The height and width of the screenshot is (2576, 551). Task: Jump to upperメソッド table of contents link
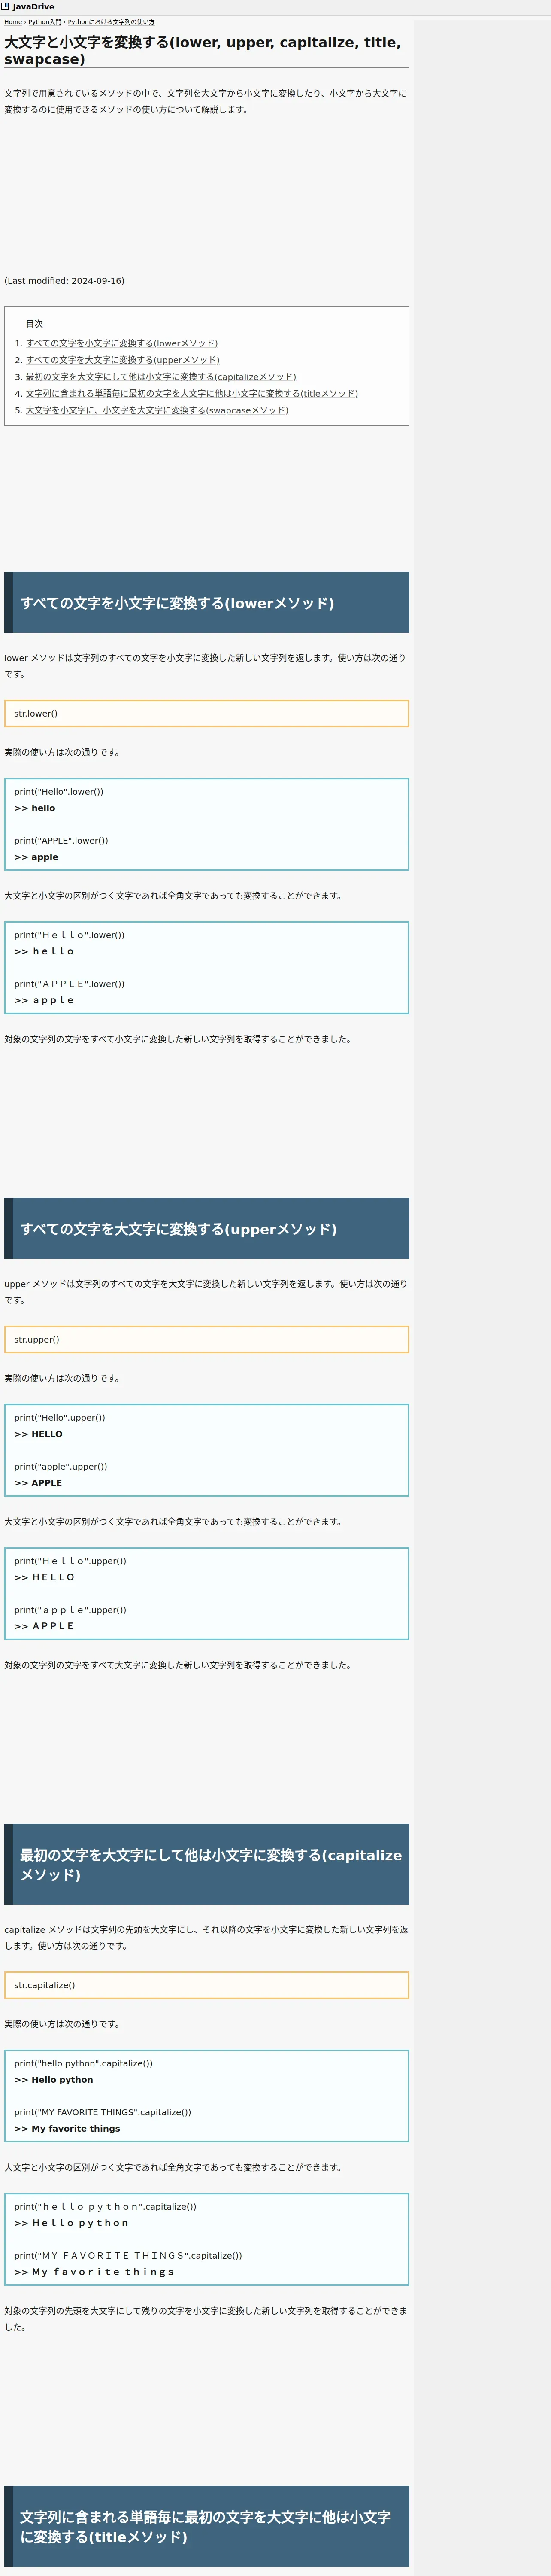(123, 360)
